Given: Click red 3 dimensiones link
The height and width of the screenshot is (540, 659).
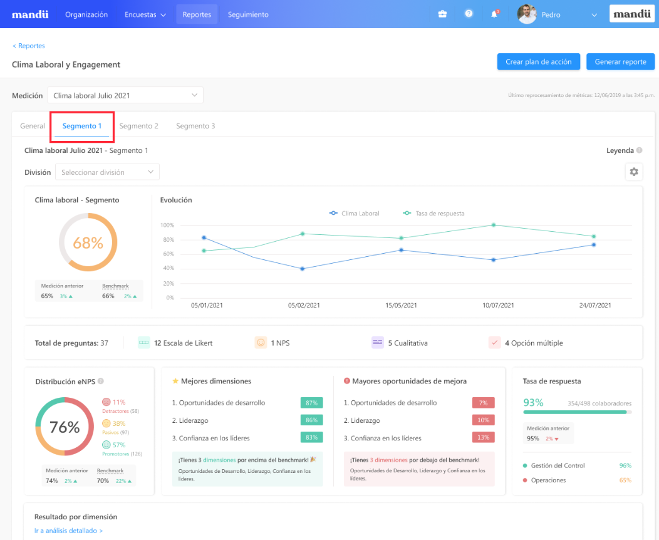Looking at the screenshot, I should tap(388, 460).
